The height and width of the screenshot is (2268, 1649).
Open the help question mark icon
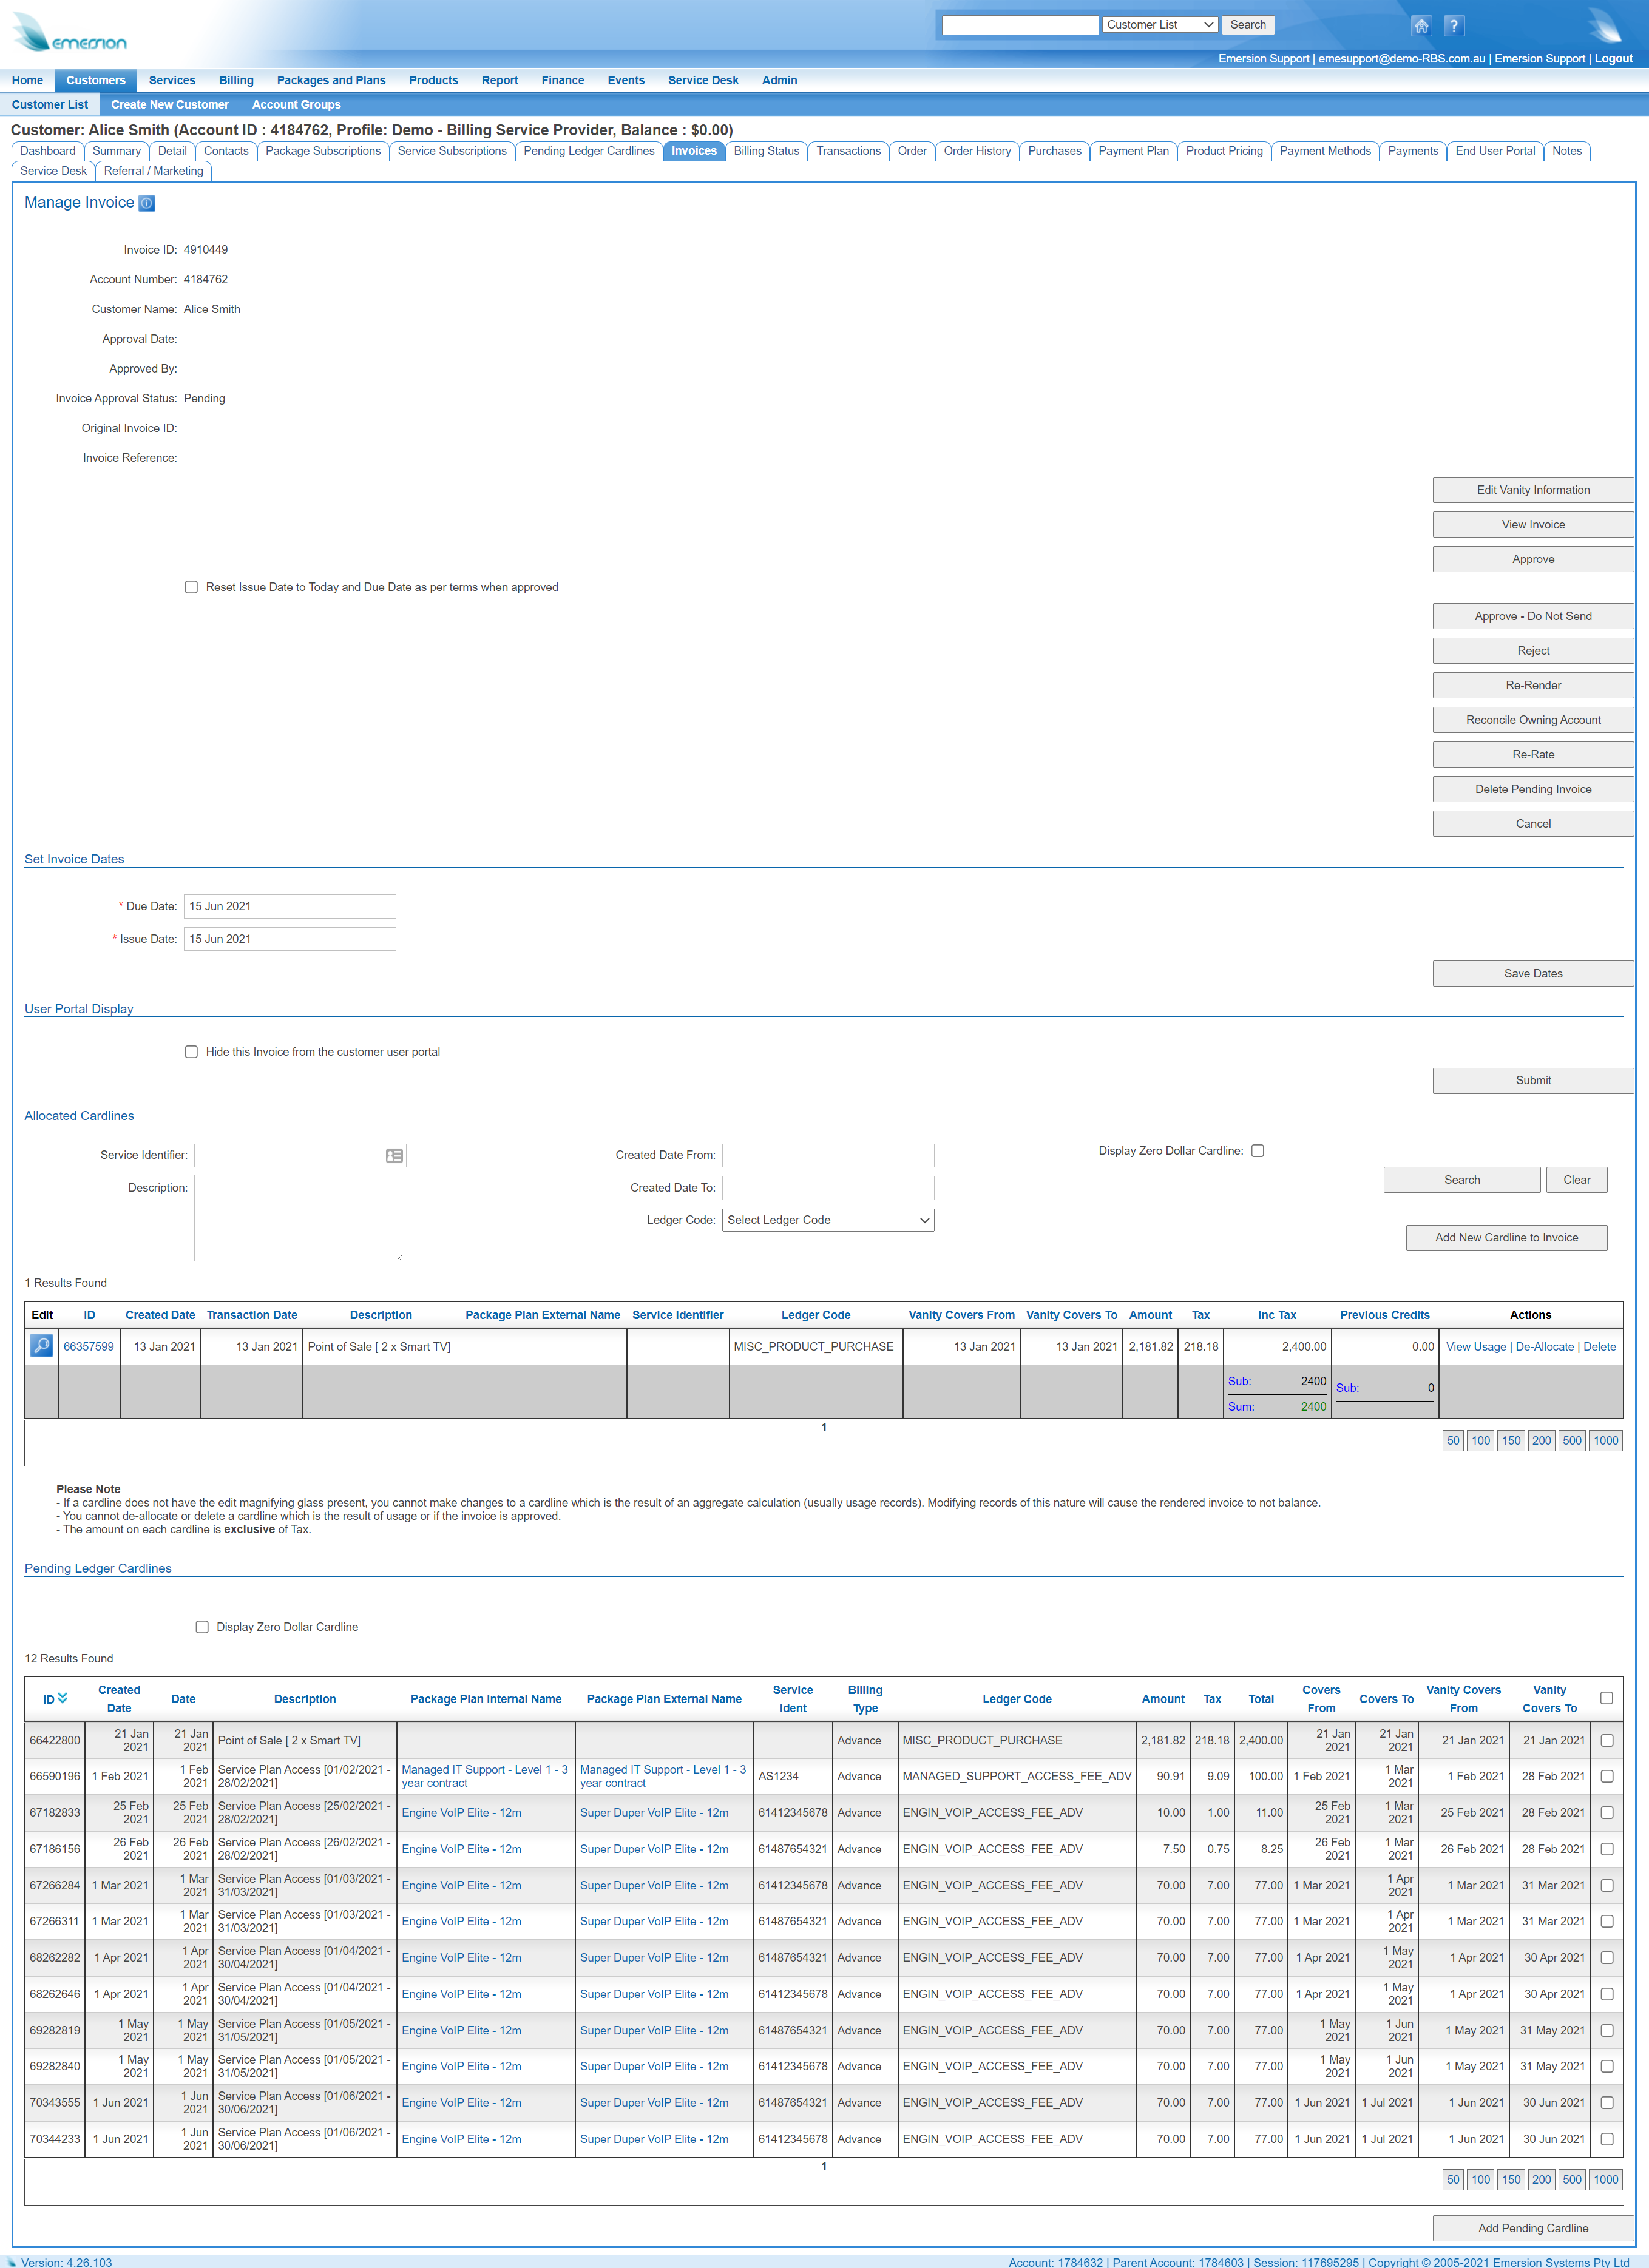(1454, 26)
